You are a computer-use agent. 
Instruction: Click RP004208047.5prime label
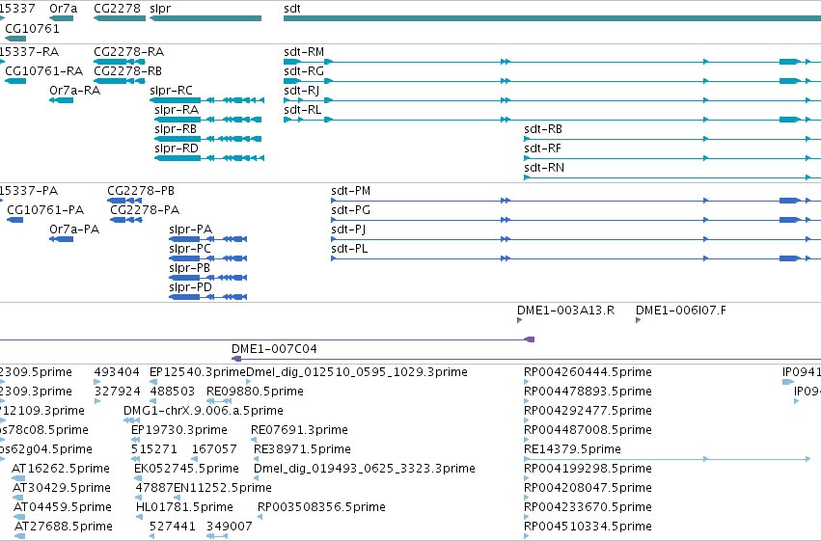588,488
